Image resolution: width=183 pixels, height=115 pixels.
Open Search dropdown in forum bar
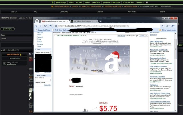coord(163,12)
